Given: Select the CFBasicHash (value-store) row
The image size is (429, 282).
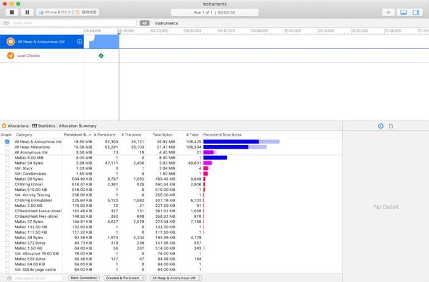Looking at the screenshot, I should pyautogui.click(x=171, y=211).
